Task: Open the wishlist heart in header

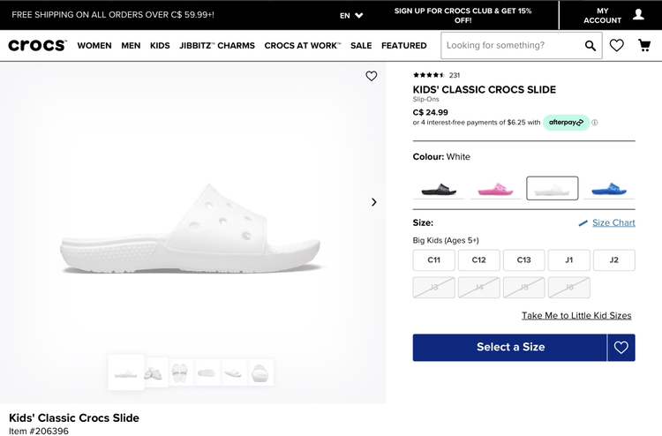Action: [616, 45]
